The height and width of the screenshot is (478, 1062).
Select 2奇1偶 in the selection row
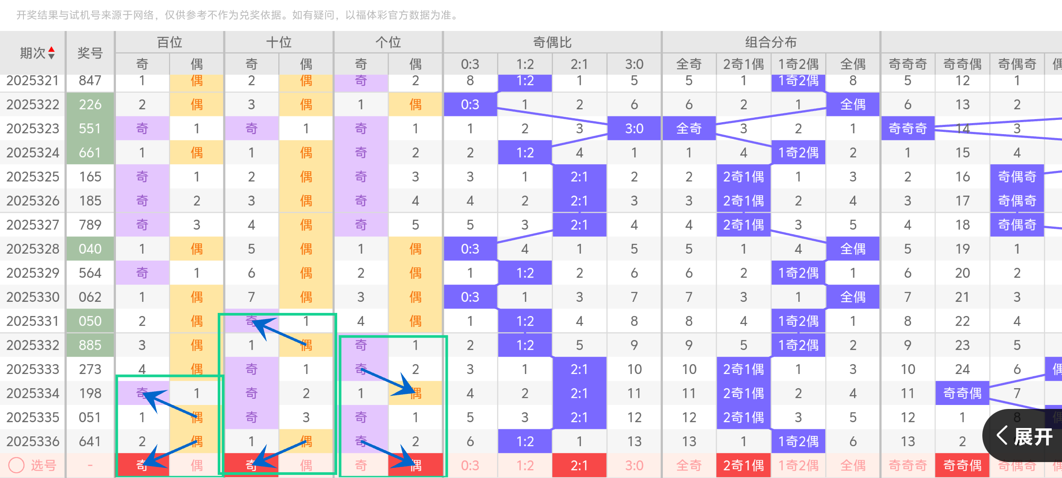[x=743, y=465]
